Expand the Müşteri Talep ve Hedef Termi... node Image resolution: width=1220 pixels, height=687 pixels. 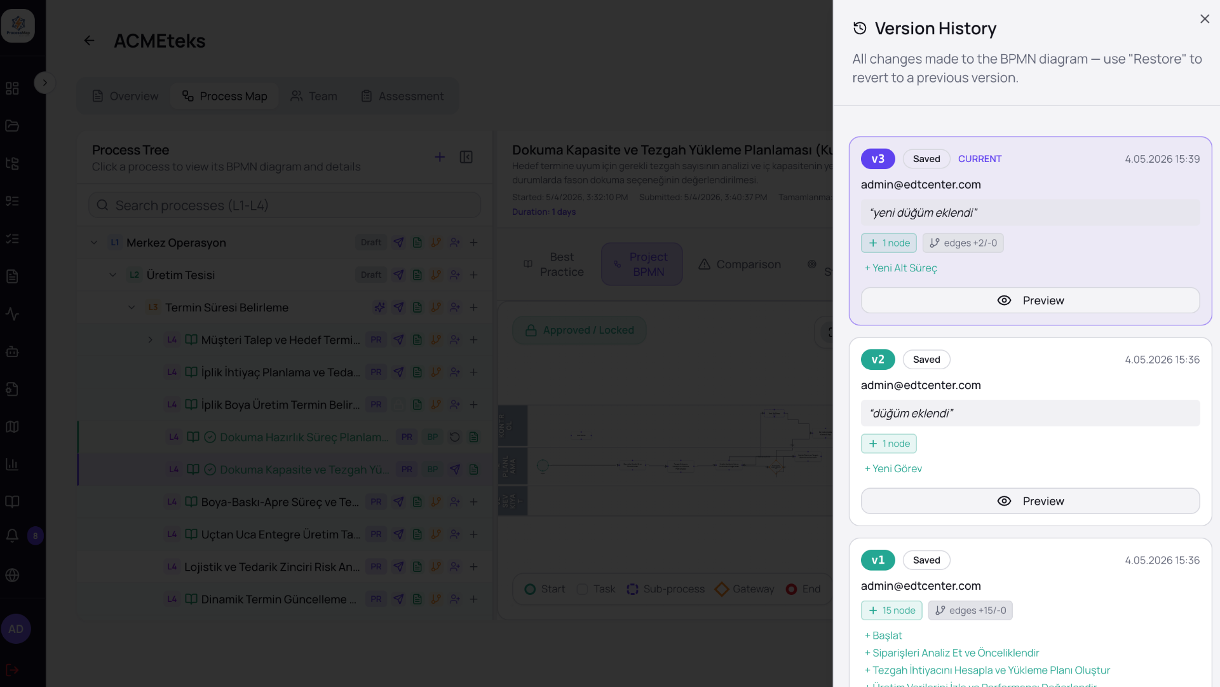coord(150,340)
